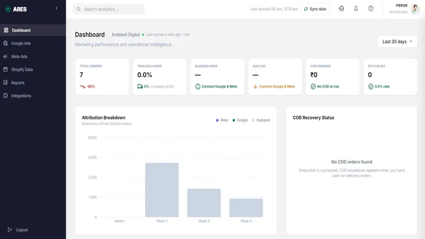The height and width of the screenshot is (239, 425).
Task: Open notifications bell icon
Action: coord(356,8)
